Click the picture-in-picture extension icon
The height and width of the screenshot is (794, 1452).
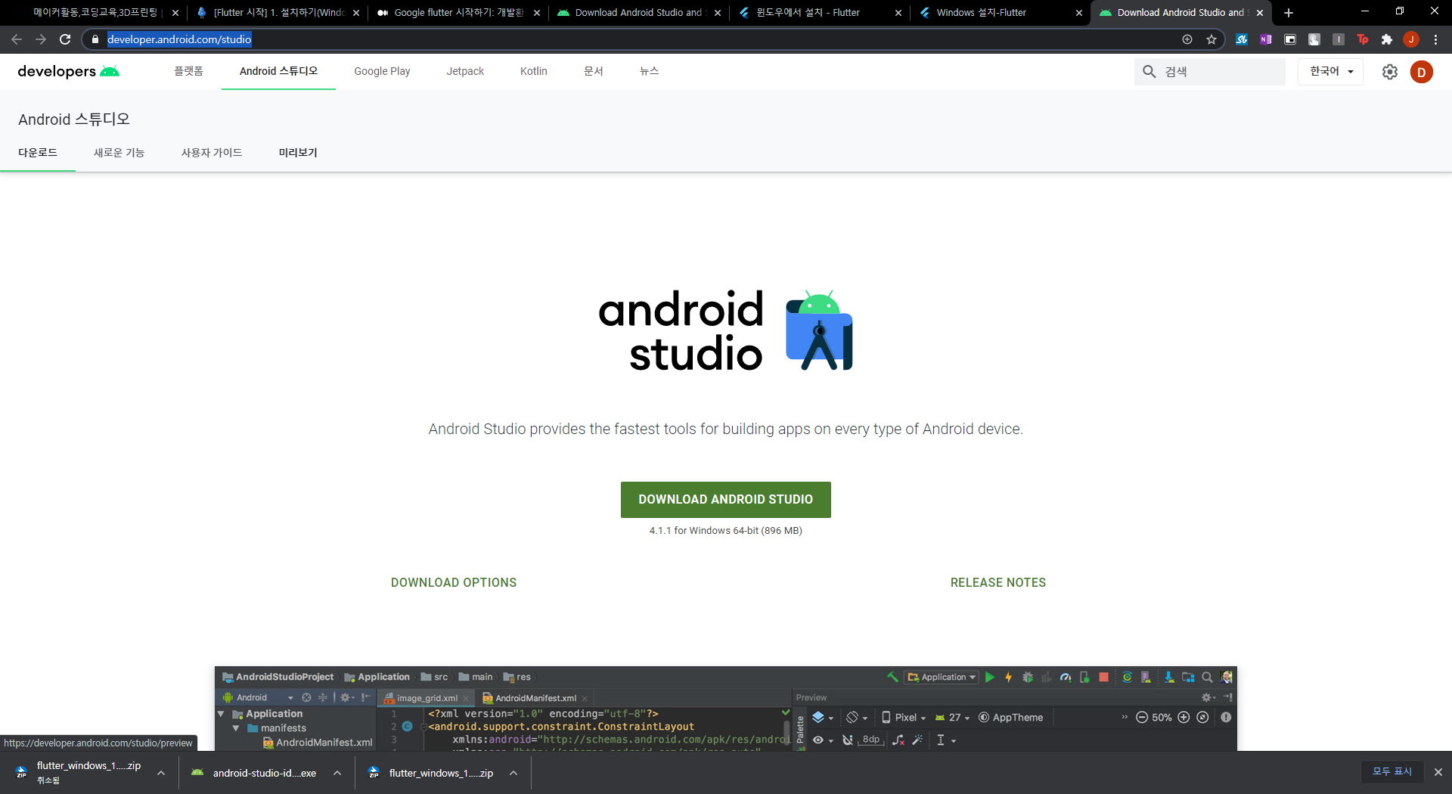coord(1290,39)
